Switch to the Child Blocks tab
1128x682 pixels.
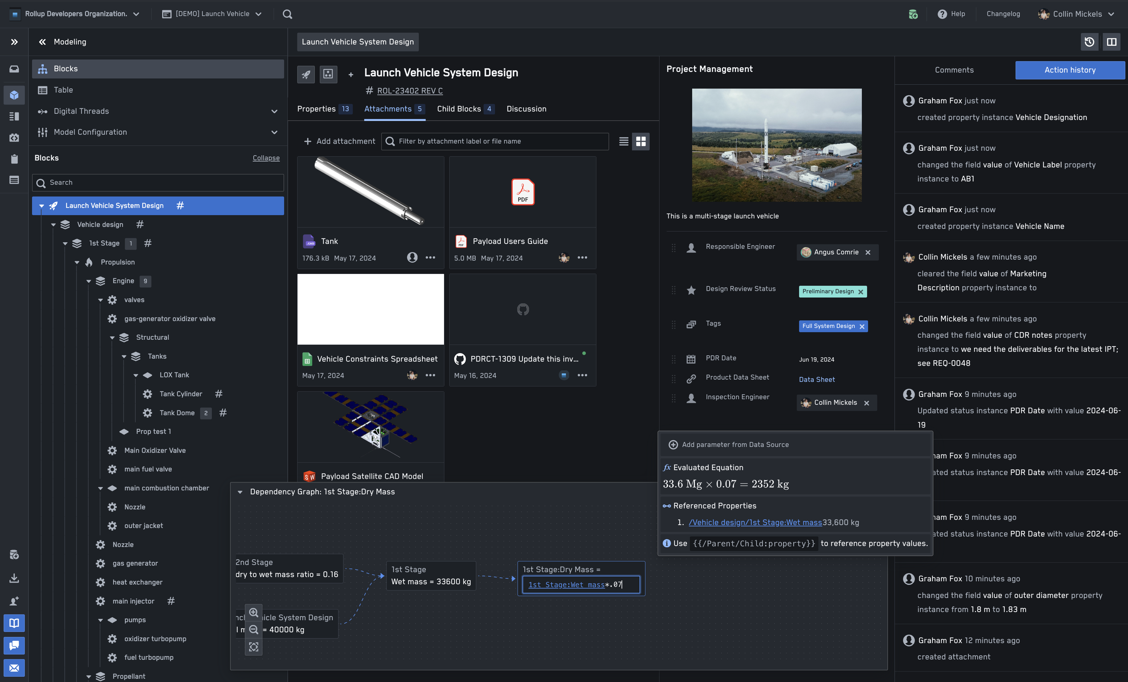tap(459, 109)
